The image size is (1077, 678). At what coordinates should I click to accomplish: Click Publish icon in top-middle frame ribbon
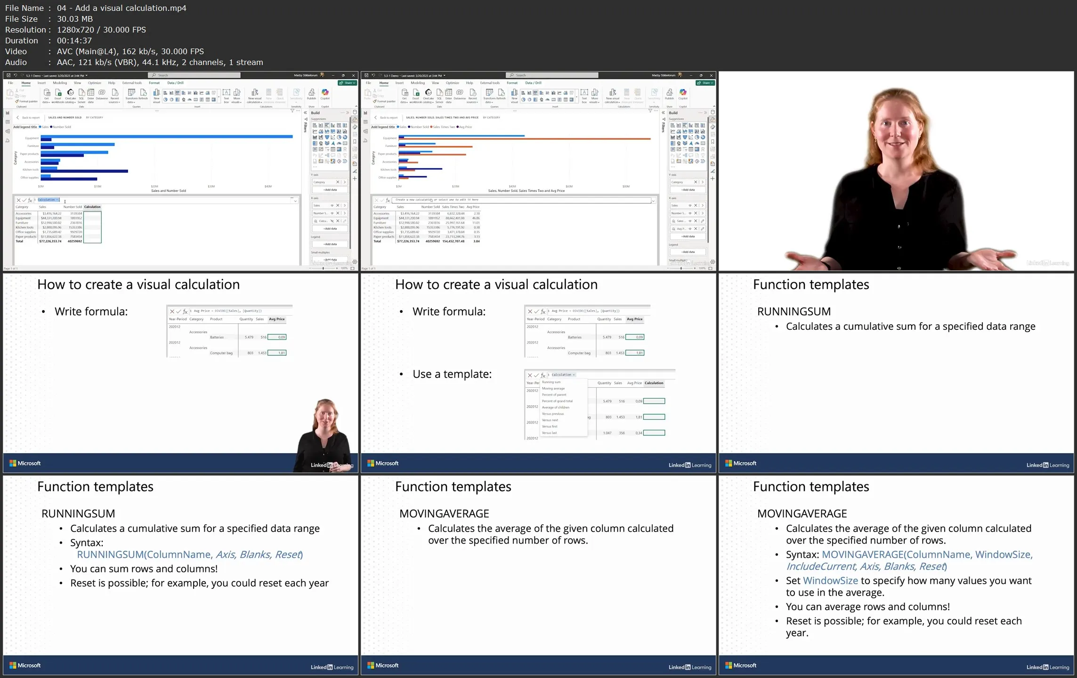[x=669, y=93]
